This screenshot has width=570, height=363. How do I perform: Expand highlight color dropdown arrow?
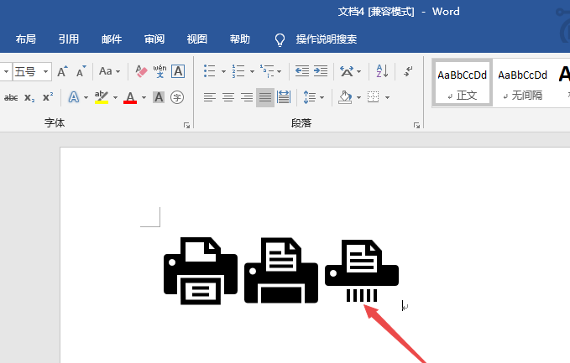(x=115, y=97)
